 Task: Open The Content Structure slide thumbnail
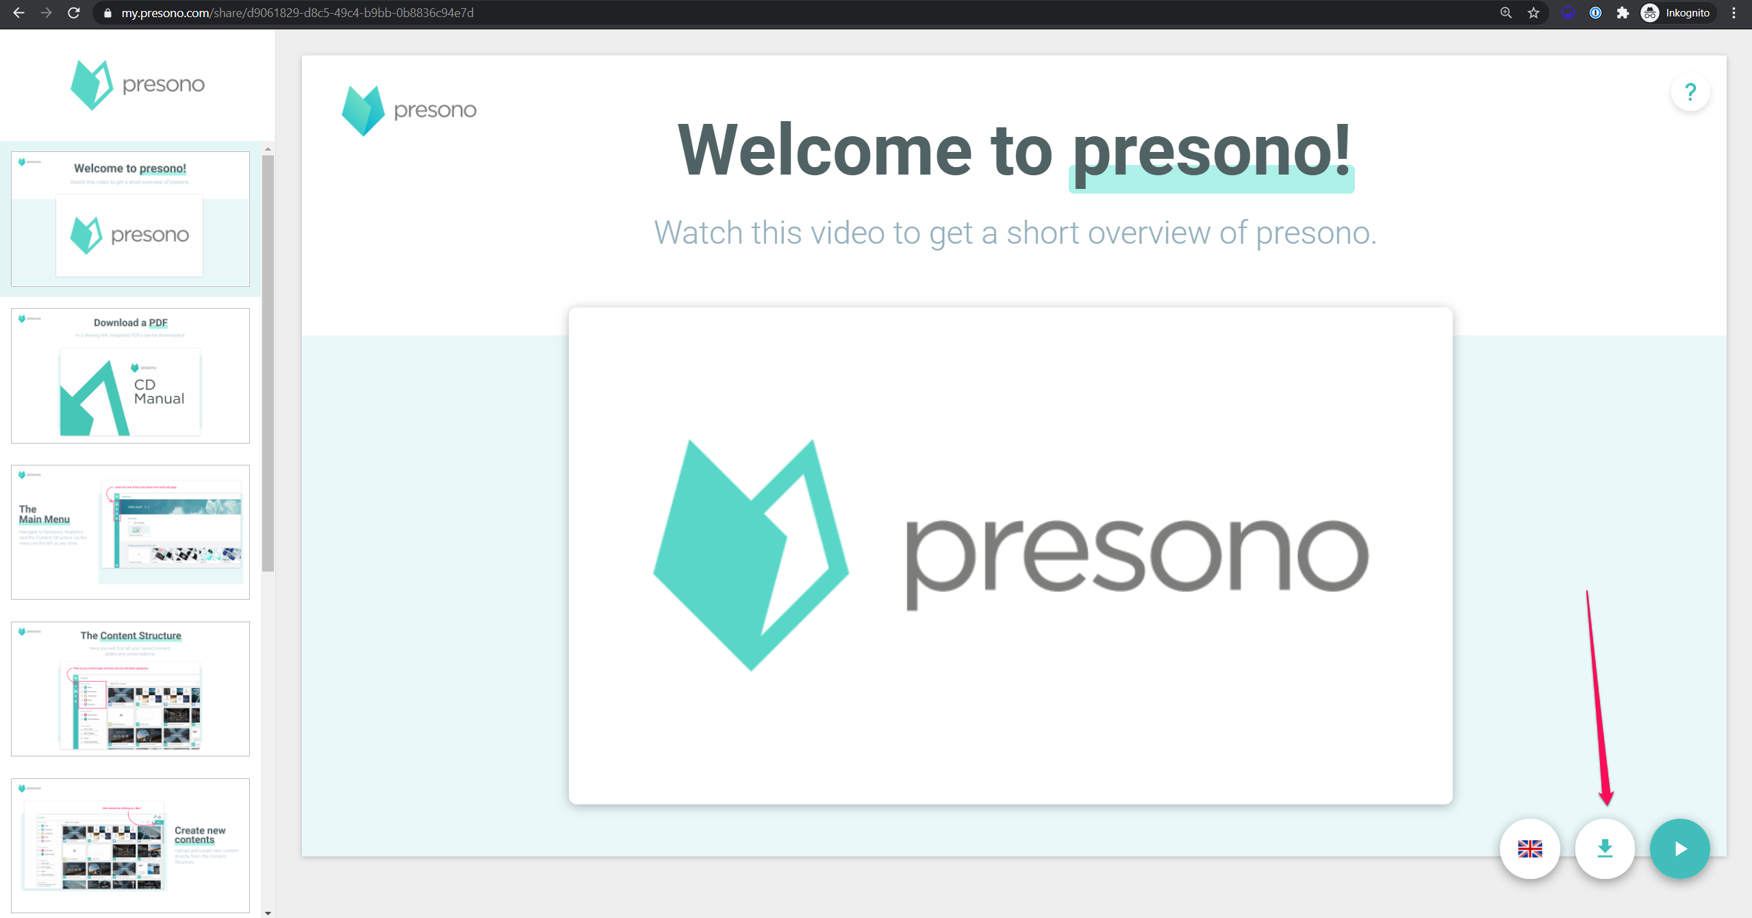click(x=130, y=689)
